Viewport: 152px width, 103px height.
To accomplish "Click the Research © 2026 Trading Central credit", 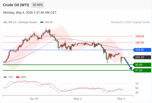I will 130,22.
